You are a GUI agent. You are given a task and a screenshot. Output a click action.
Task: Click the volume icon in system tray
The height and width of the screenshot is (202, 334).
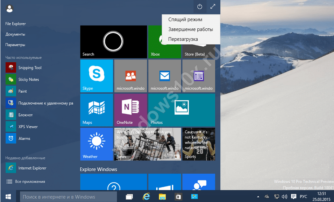284,196
